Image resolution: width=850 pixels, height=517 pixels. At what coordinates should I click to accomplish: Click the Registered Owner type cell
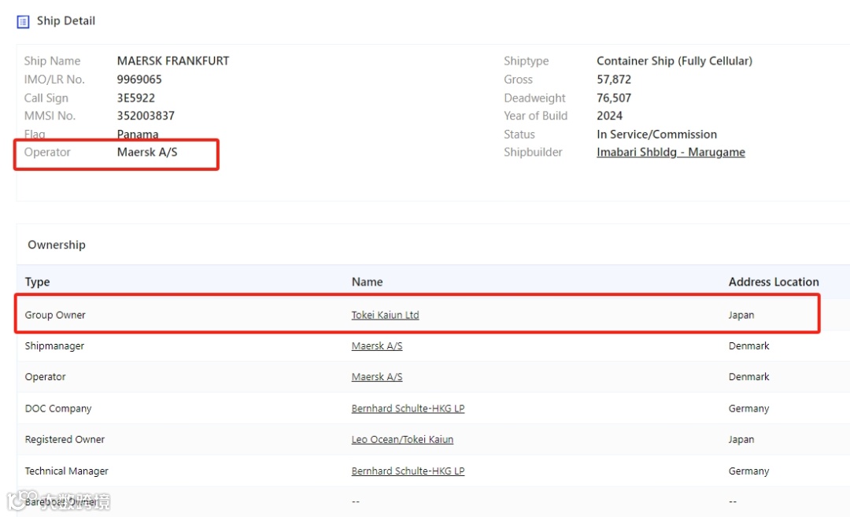point(65,440)
